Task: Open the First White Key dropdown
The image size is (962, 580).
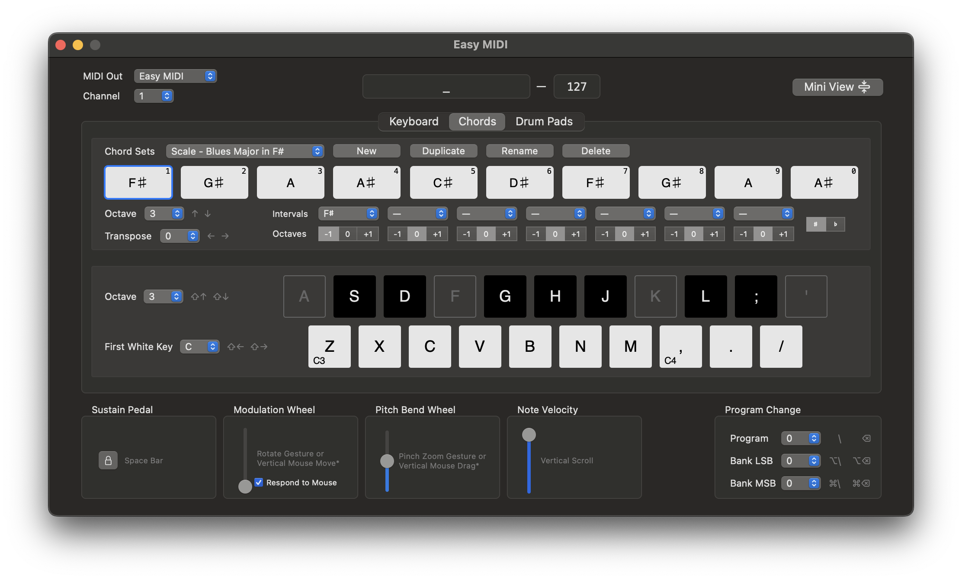Action: click(x=199, y=346)
